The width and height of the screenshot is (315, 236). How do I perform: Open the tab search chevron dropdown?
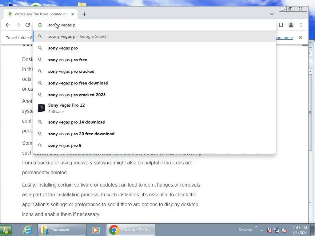tap(272, 14)
